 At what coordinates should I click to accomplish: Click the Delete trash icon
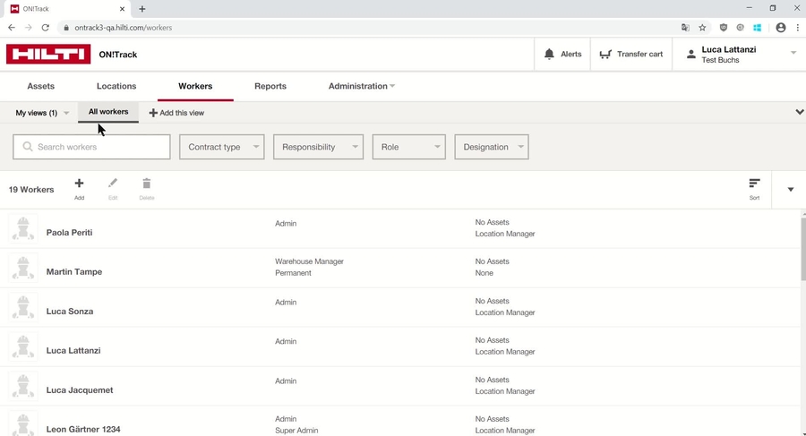[147, 184]
